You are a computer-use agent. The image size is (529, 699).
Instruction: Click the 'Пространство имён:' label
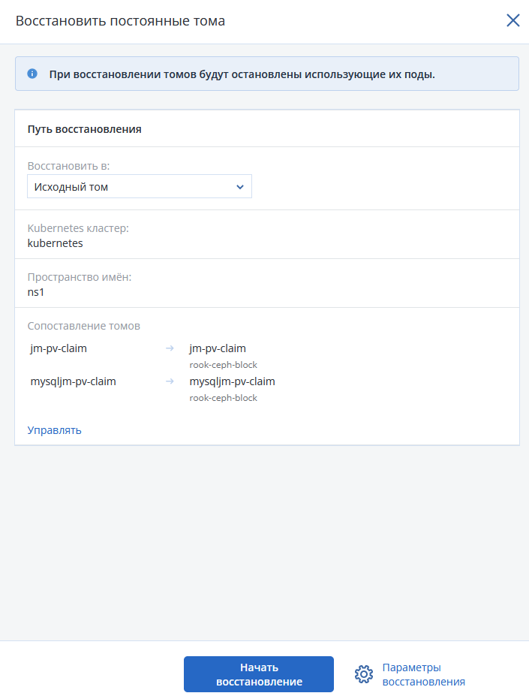pyautogui.click(x=80, y=277)
